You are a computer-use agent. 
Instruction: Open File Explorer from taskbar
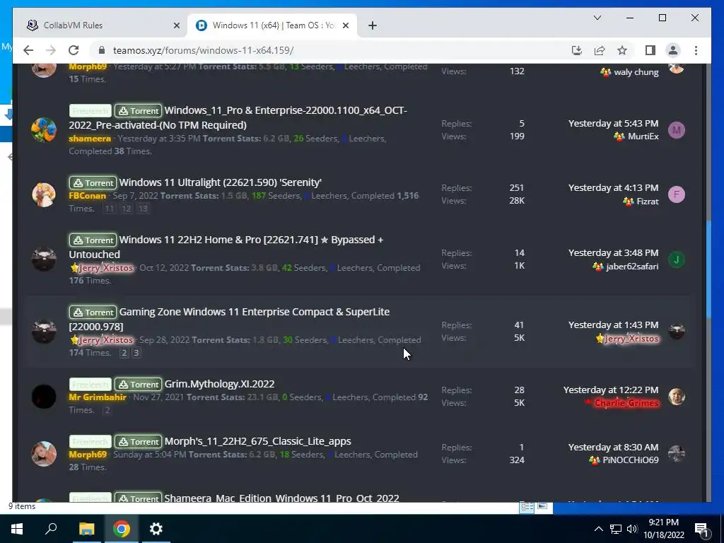pos(86,529)
